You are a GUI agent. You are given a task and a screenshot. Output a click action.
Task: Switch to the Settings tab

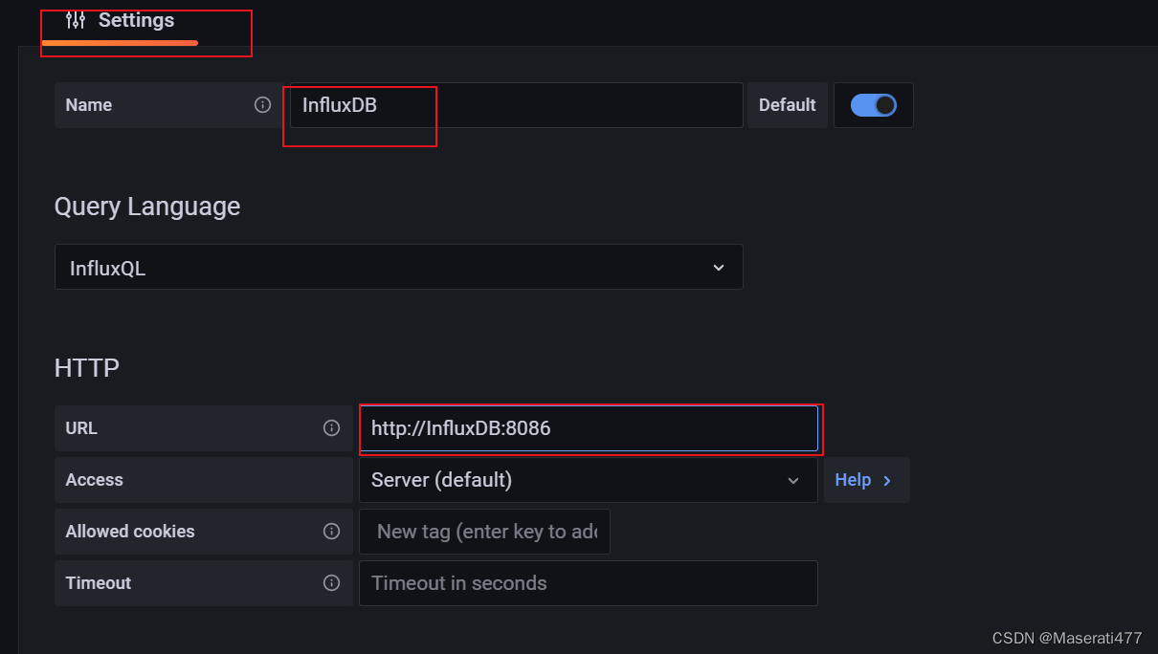pyautogui.click(x=120, y=22)
